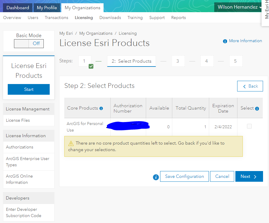Open the Transactions menu item
The image size is (269, 223).
point(57,18)
